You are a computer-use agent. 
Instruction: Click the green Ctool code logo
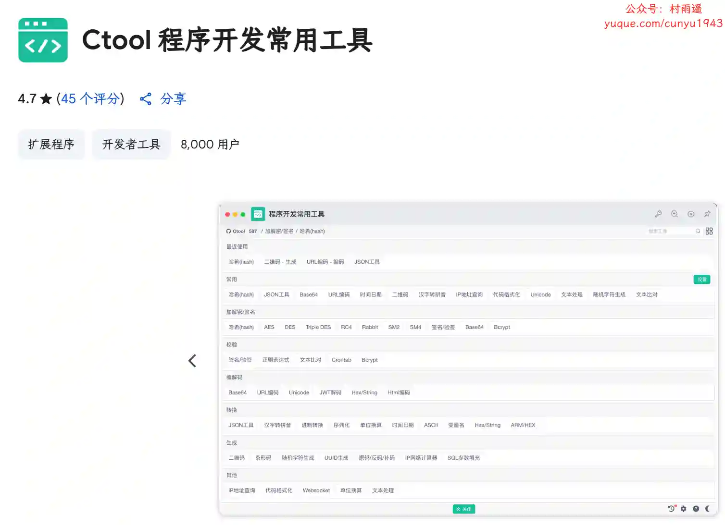tap(43, 40)
